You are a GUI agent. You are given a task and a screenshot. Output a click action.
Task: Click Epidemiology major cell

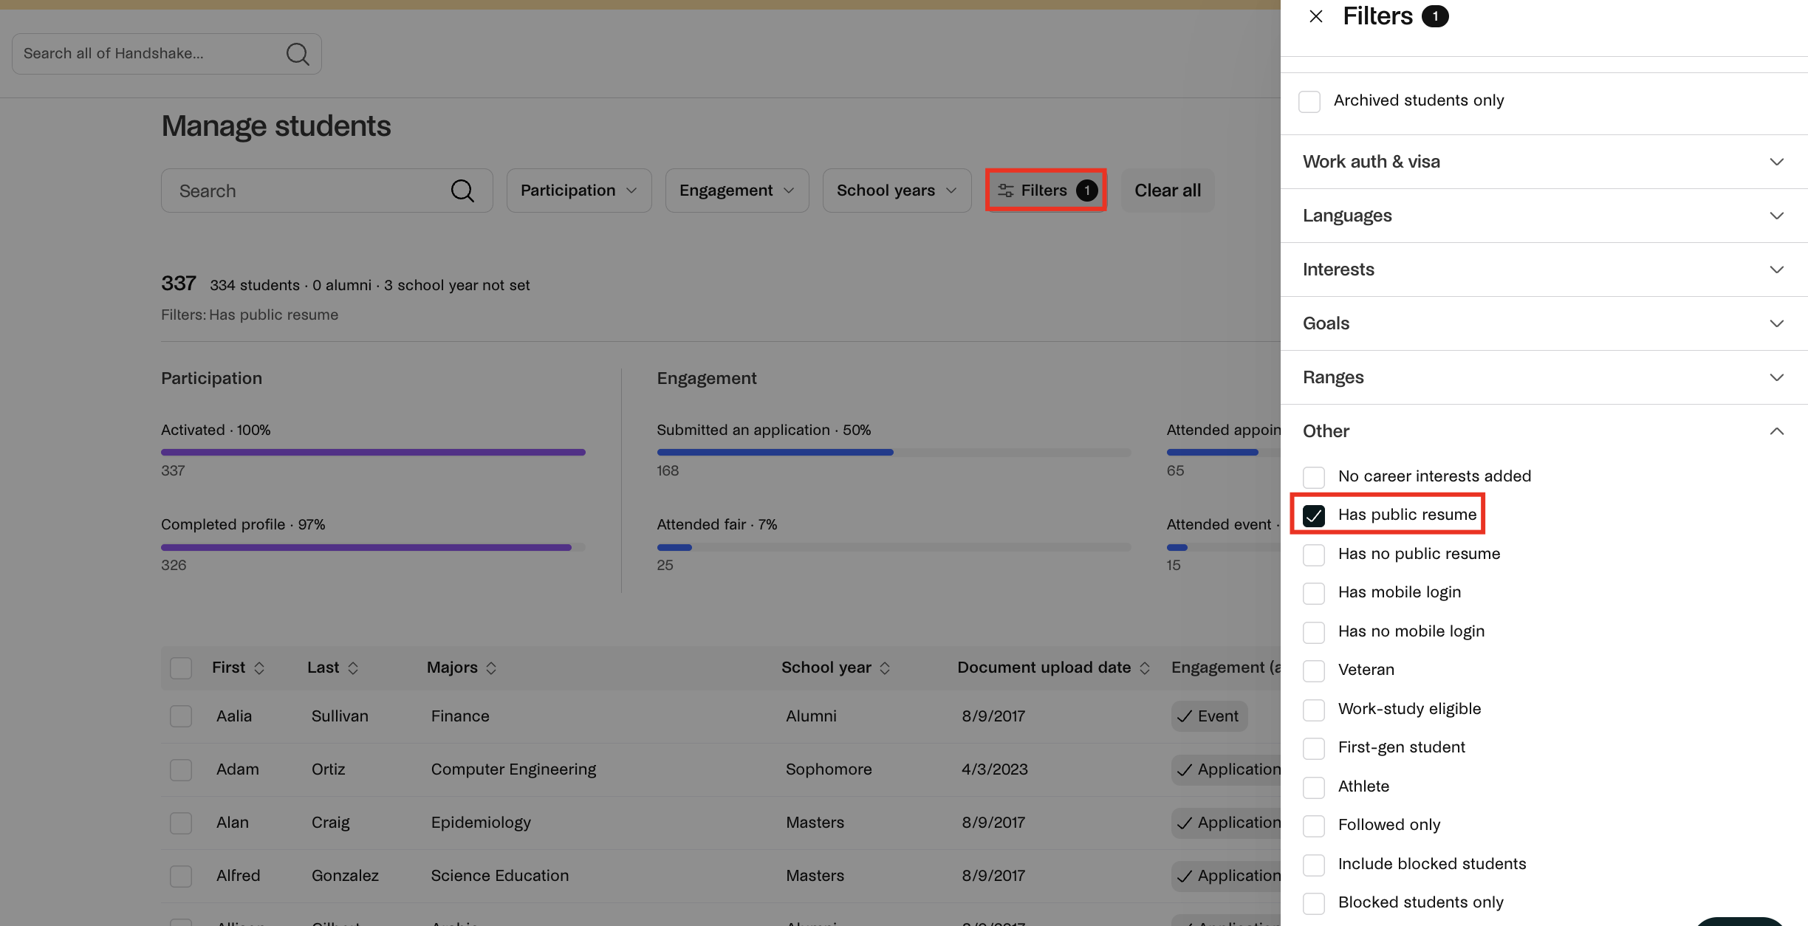[x=481, y=823]
